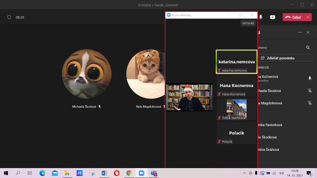This screenshot has width=317, height=178.
Task: Switch to the Microsoft Teams taskbar icon
Action: 154,173
